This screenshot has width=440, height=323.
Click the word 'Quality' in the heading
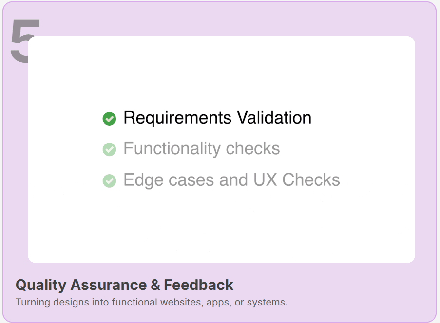(x=41, y=286)
